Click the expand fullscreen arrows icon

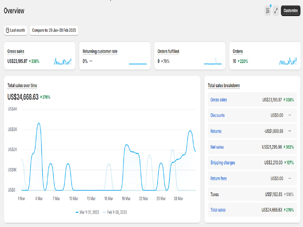(x=276, y=11)
